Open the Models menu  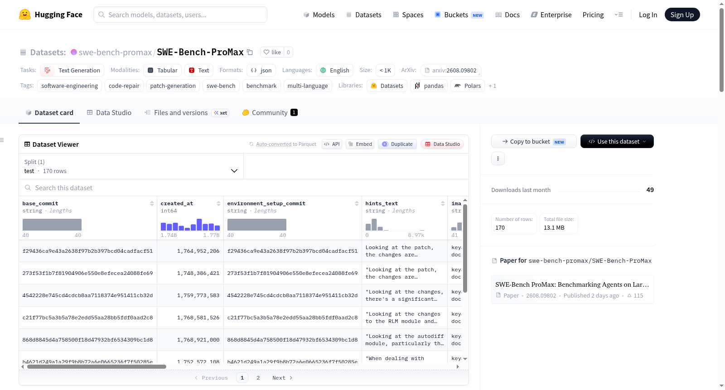click(319, 15)
